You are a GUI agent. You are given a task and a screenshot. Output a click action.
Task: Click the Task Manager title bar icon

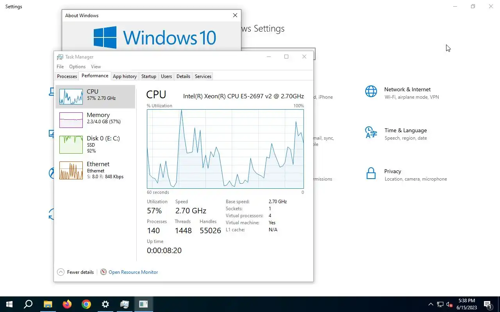pos(60,57)
